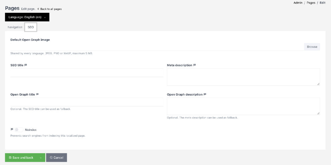Image resolution: width=331 pixels, height=165 pixels.
Task: Click the flag icon beside Meta description
Action: pos(195,65)
